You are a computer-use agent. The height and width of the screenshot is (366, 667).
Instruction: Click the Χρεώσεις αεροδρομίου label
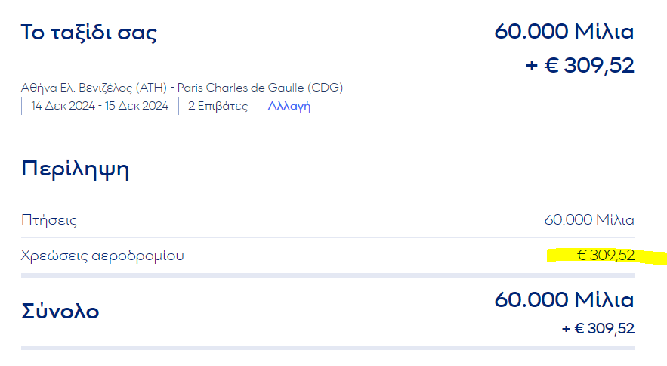(103, 256)
